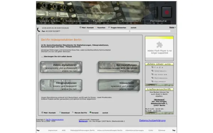The width and height of the screenshot is (213, 133).
Task: Open the AGB footer link
Action: (x=64, y=131)
